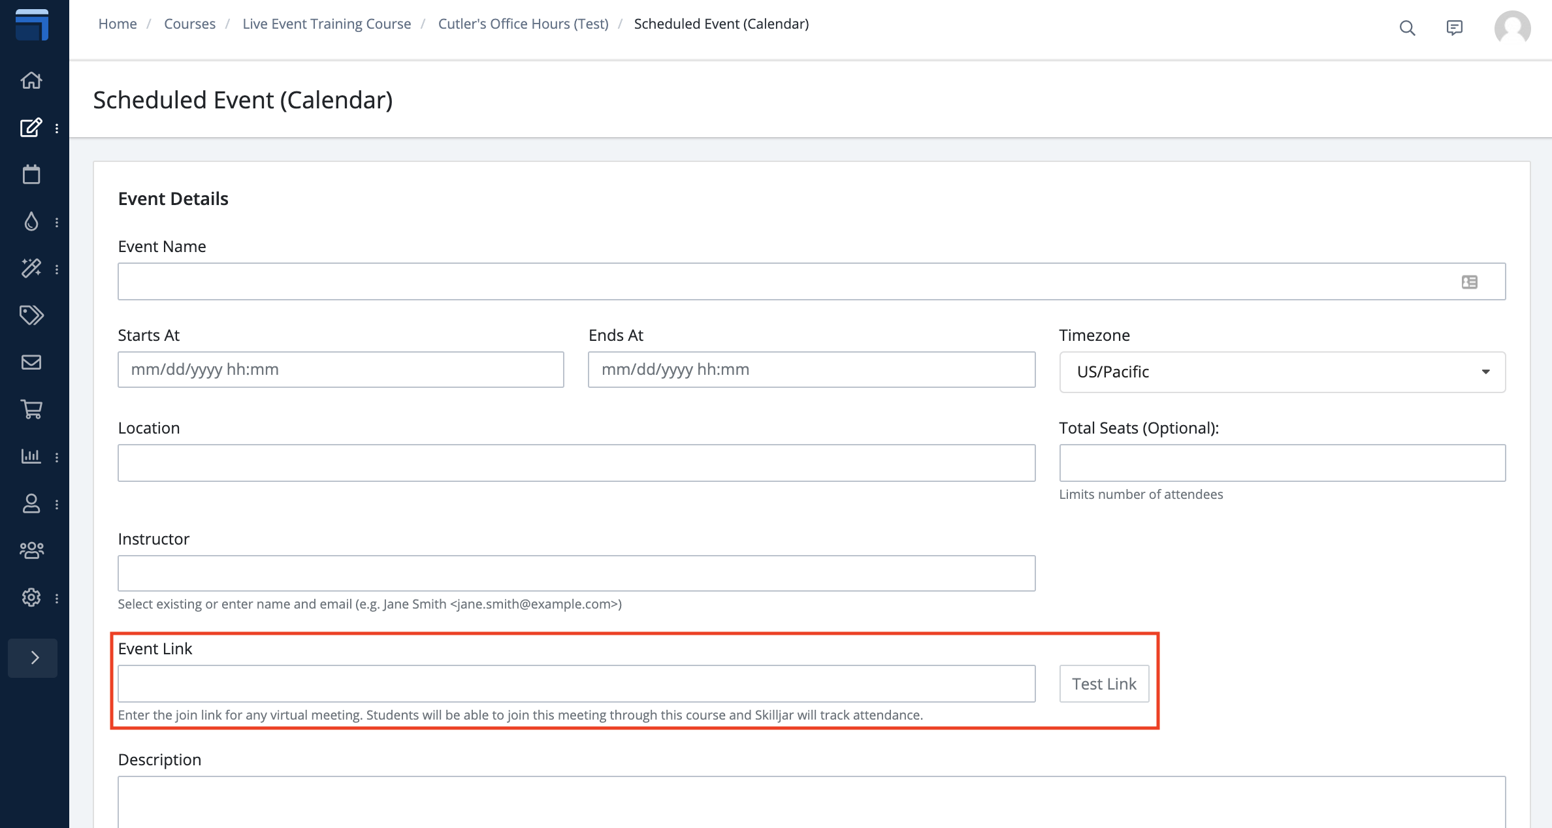
Task: Expand the submenu dots beside drop icon
Action: pos(57,223)
